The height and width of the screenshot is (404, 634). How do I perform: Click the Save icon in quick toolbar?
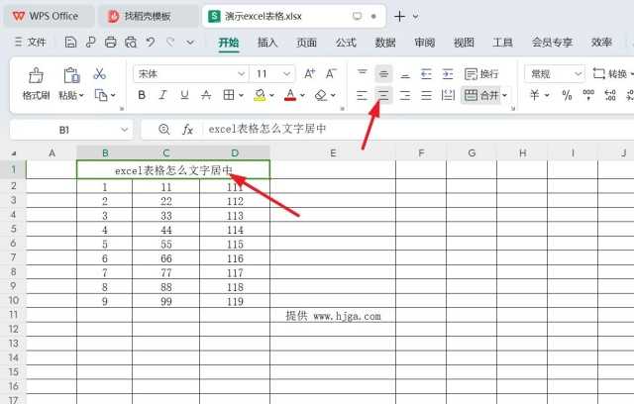click(70, 43)
